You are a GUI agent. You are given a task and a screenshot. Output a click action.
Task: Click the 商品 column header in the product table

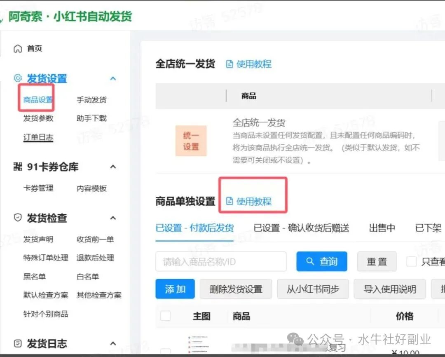click(241, 316)
